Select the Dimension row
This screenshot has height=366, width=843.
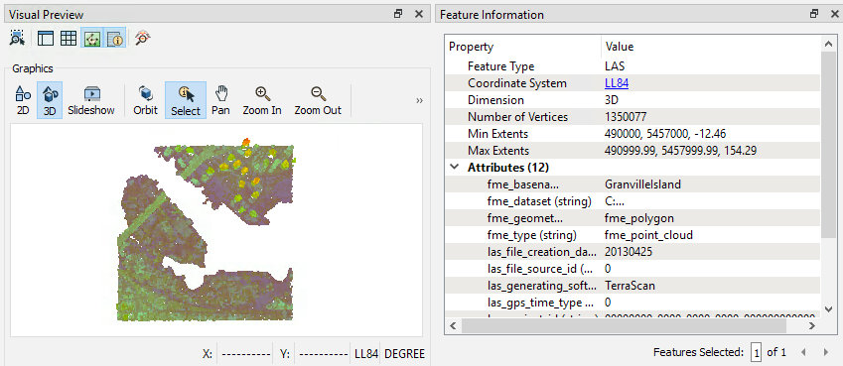click(633, 100)
